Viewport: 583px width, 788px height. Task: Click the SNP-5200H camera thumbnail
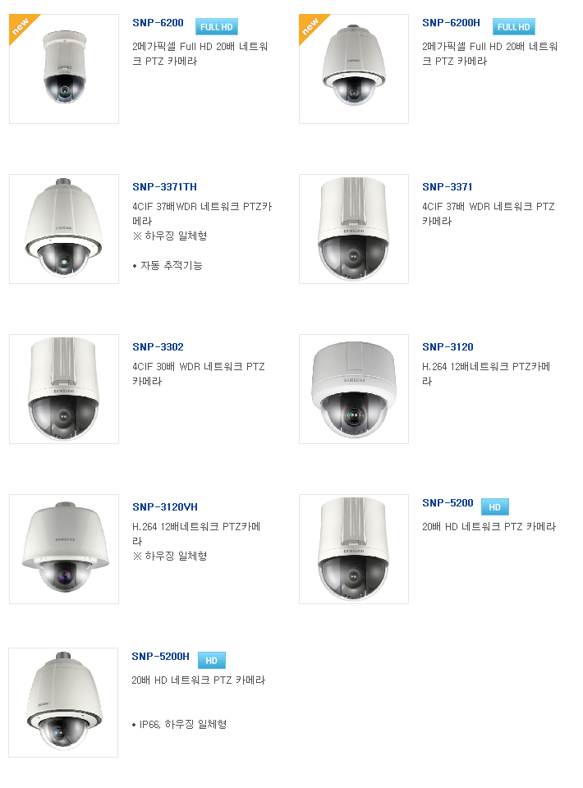coord(63,703)
